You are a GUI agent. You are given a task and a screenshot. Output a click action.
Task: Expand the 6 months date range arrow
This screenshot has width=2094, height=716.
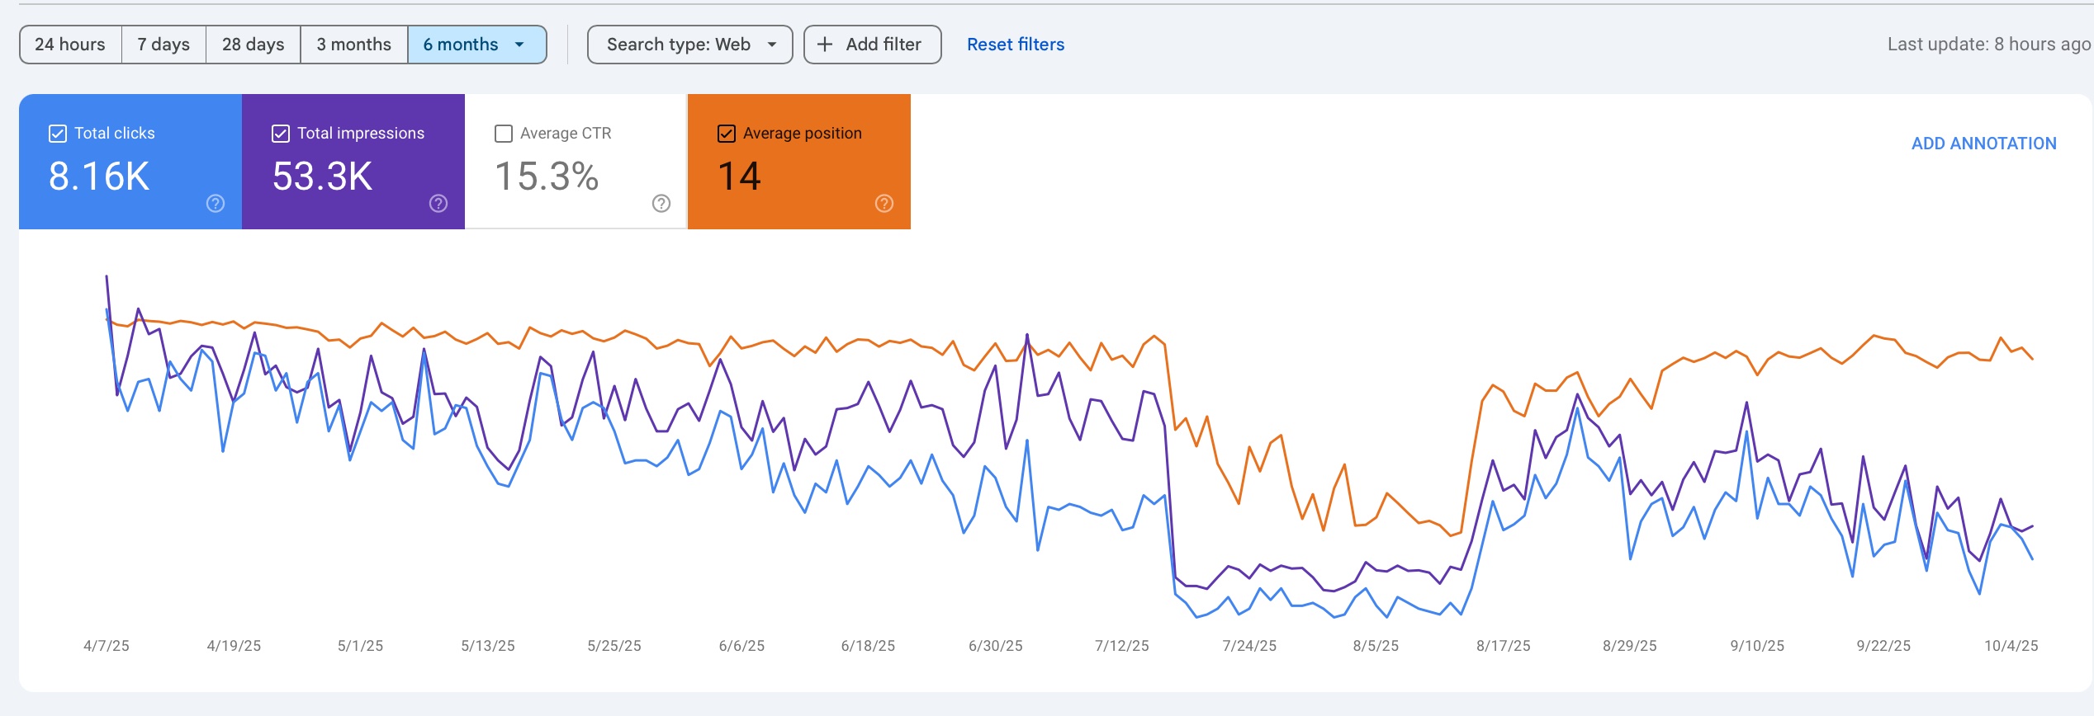click(519, 45)
